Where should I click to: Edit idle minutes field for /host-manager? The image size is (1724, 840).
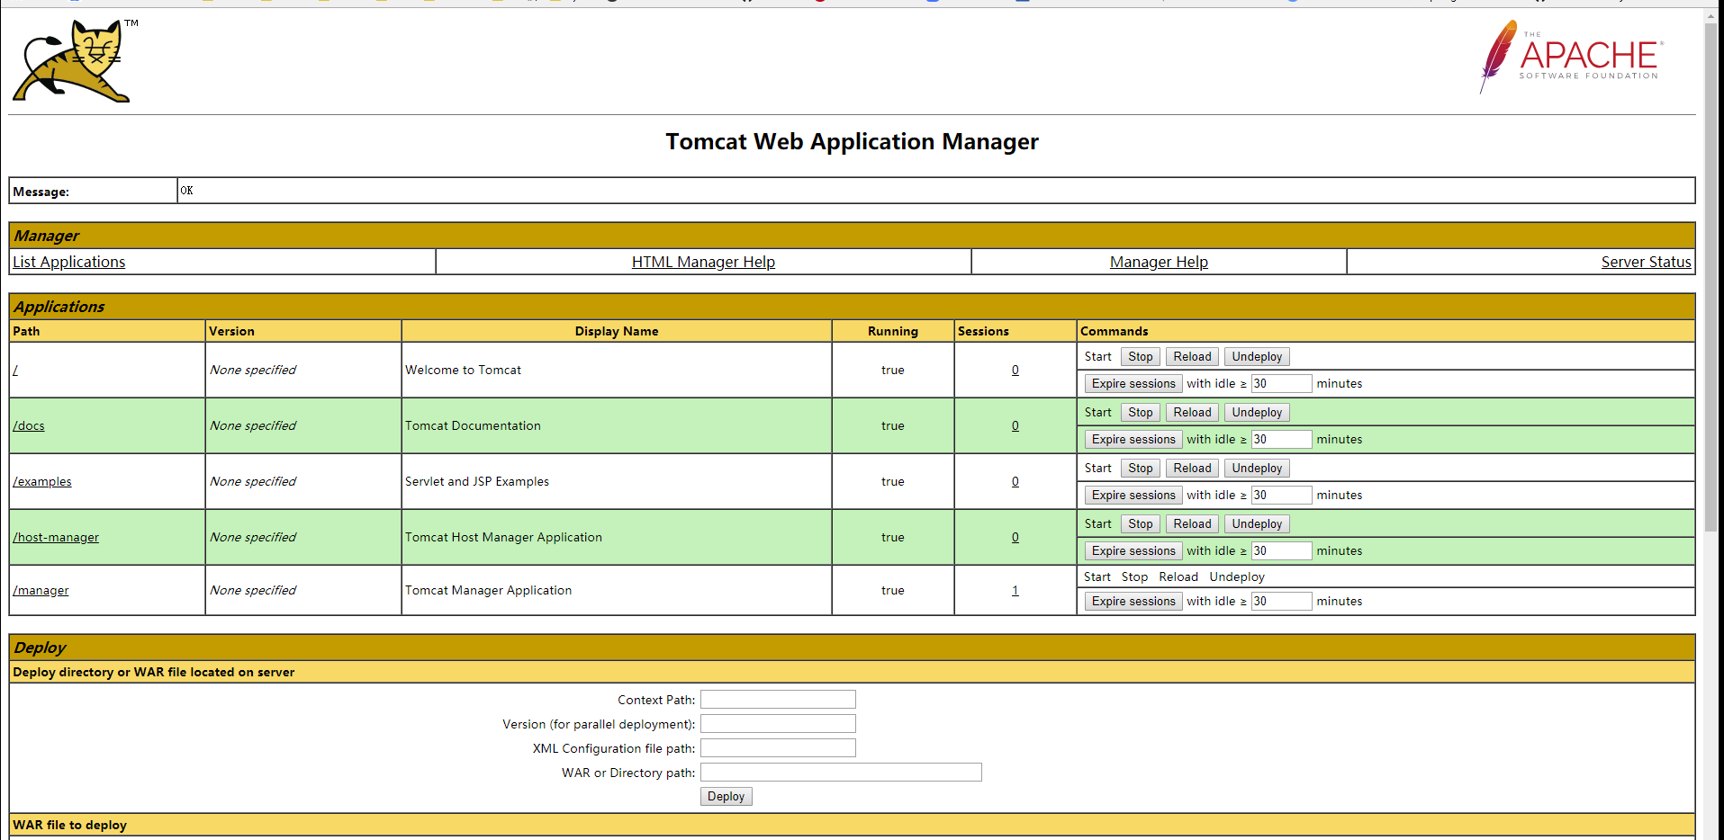pos(1281,550)
